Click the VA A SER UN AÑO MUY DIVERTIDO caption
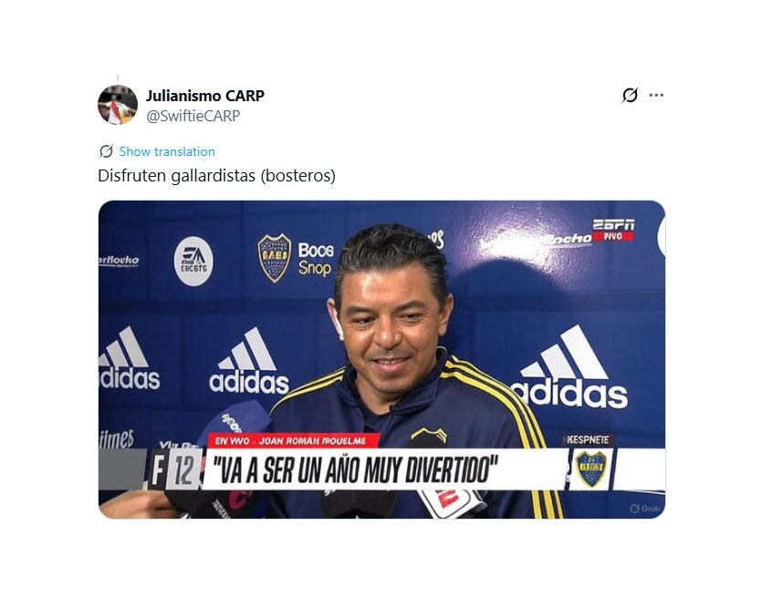762x598 pixels. 356,469
